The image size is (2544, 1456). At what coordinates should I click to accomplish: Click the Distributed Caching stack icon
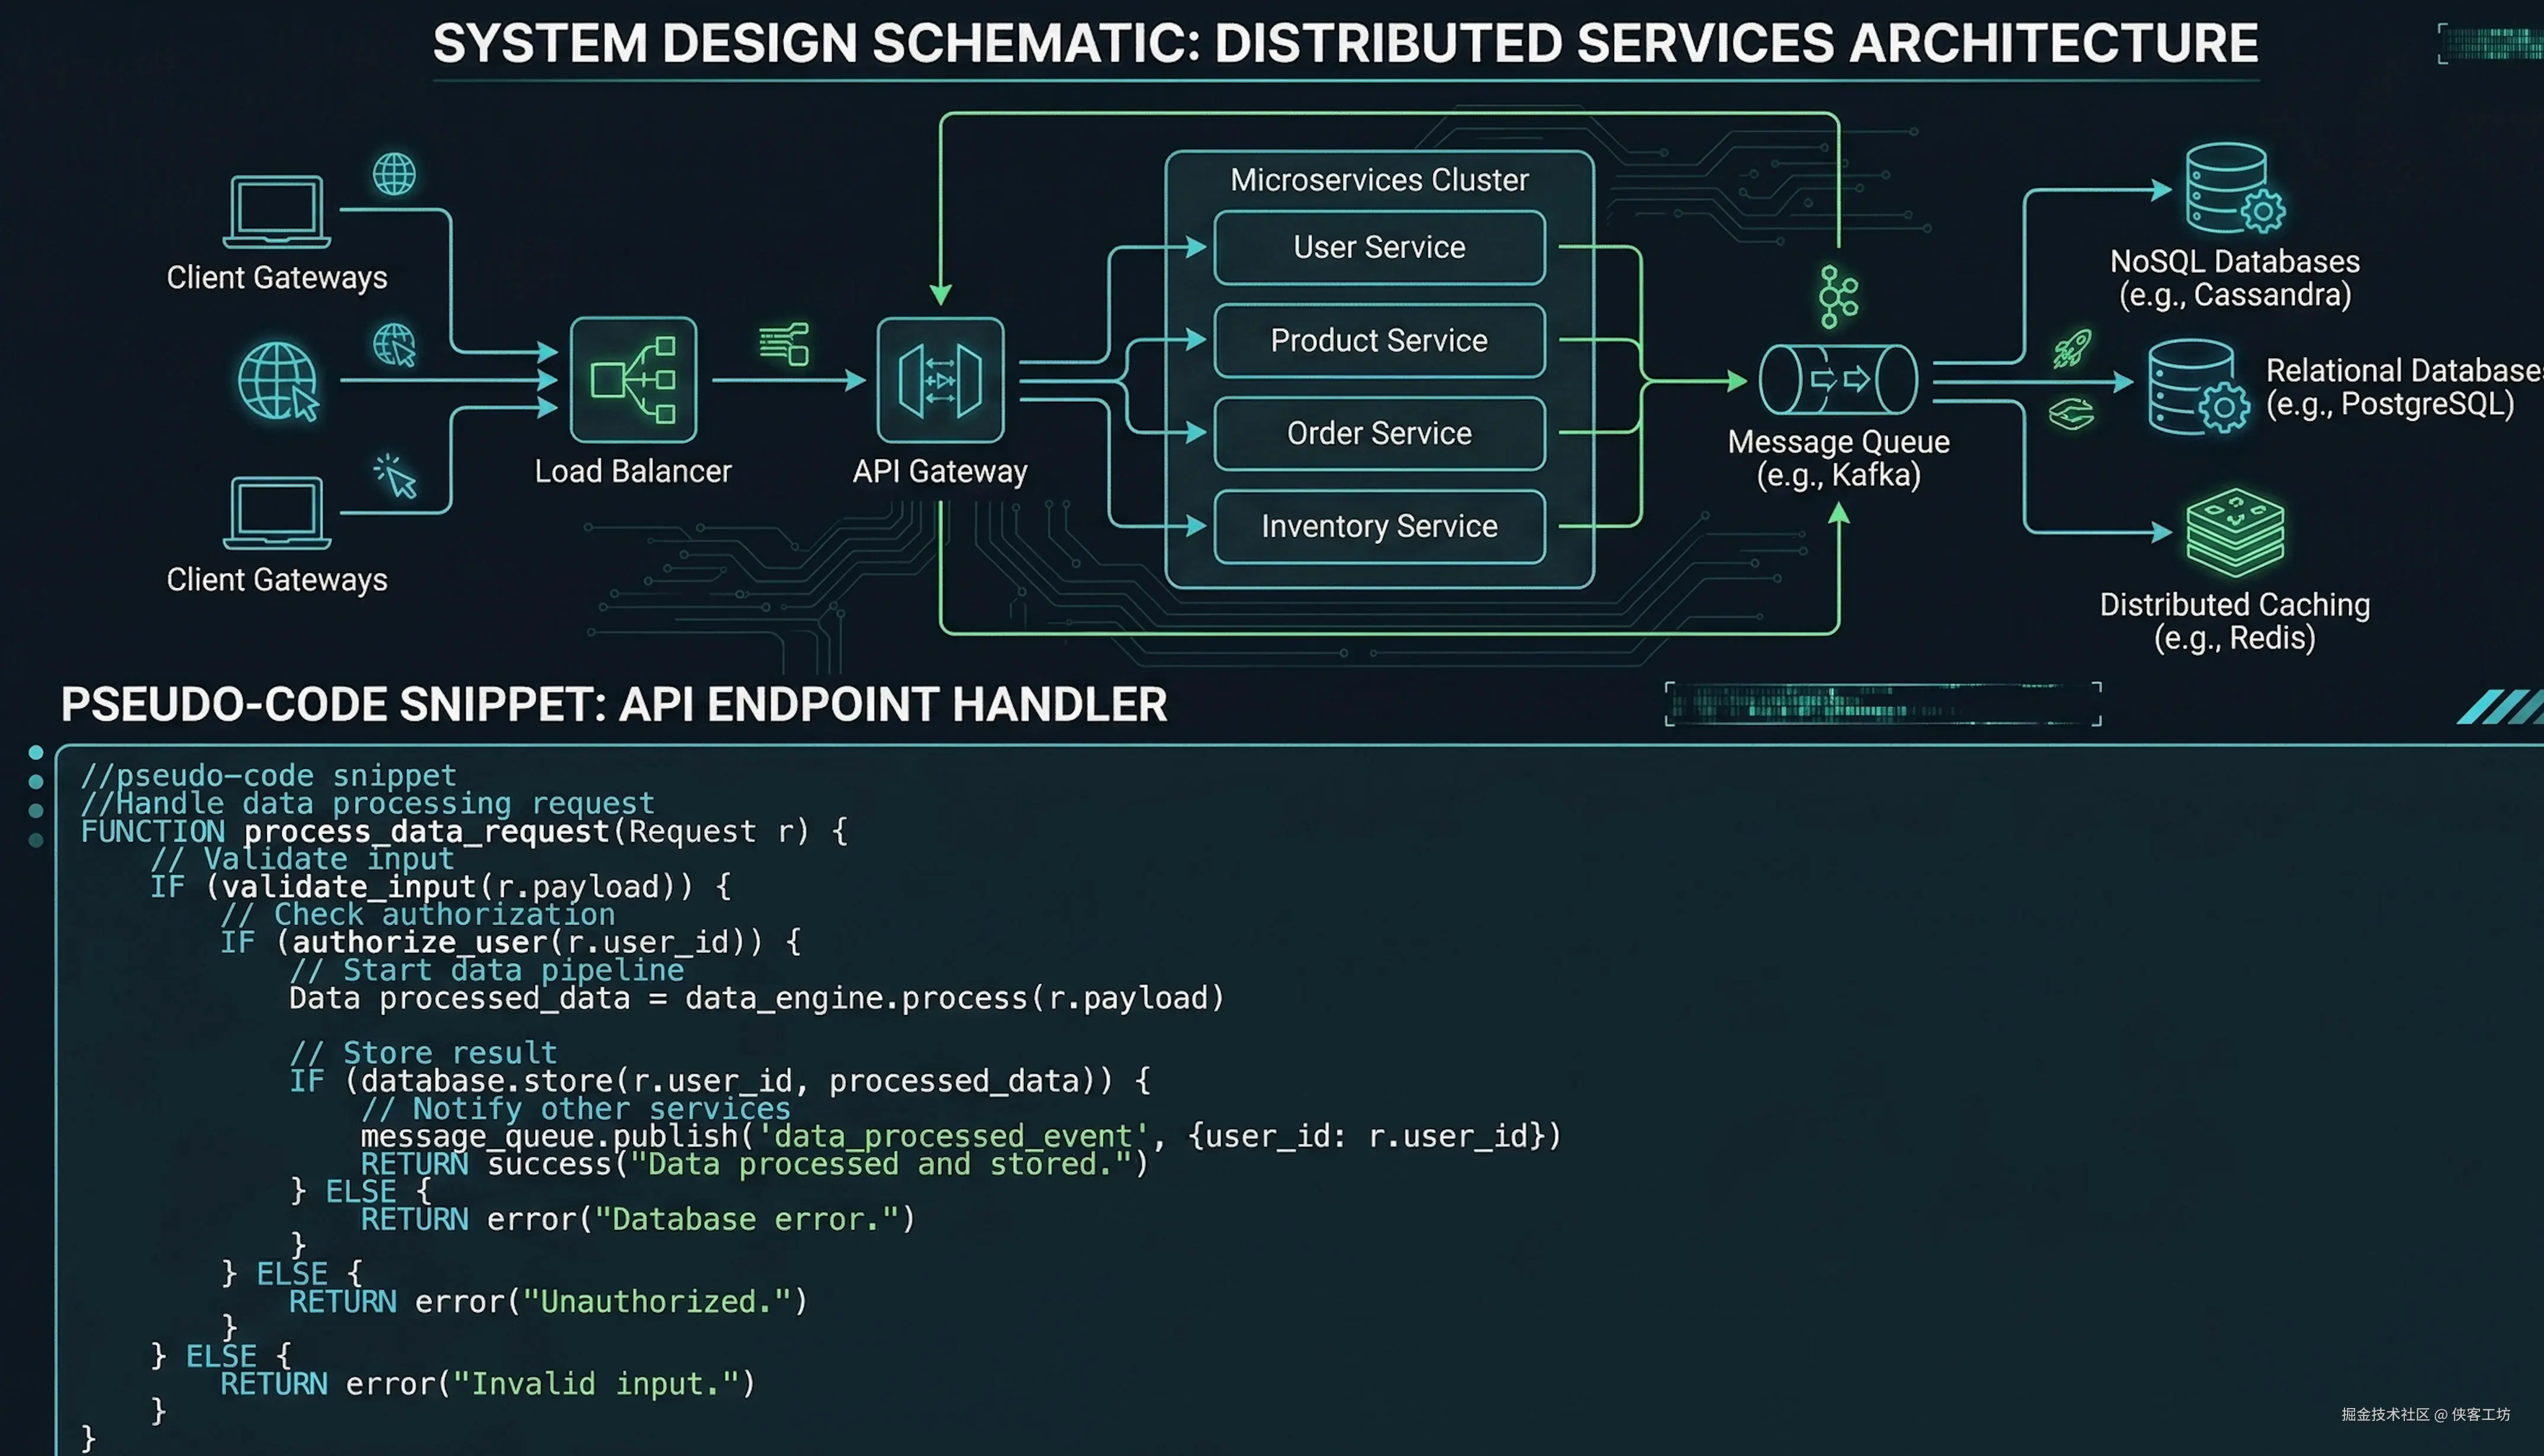[x=2234, y=532]
